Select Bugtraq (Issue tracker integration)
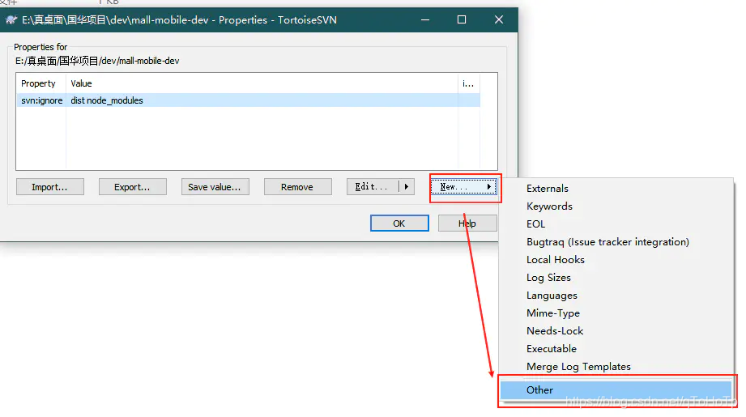Screen dimensions: 746x417 pyautogui.click(x=616, y=242)
